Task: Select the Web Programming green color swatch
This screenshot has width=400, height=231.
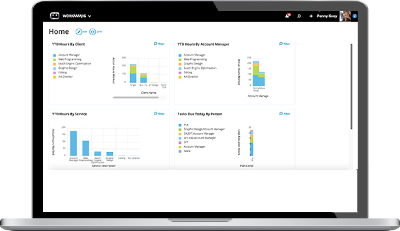Action: click(54, 59)
